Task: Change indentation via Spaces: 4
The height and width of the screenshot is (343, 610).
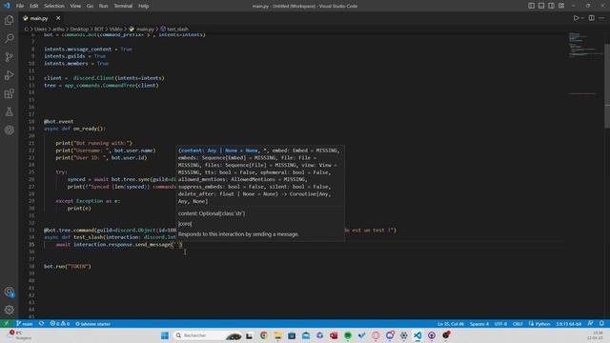Action: pos(478,324)
